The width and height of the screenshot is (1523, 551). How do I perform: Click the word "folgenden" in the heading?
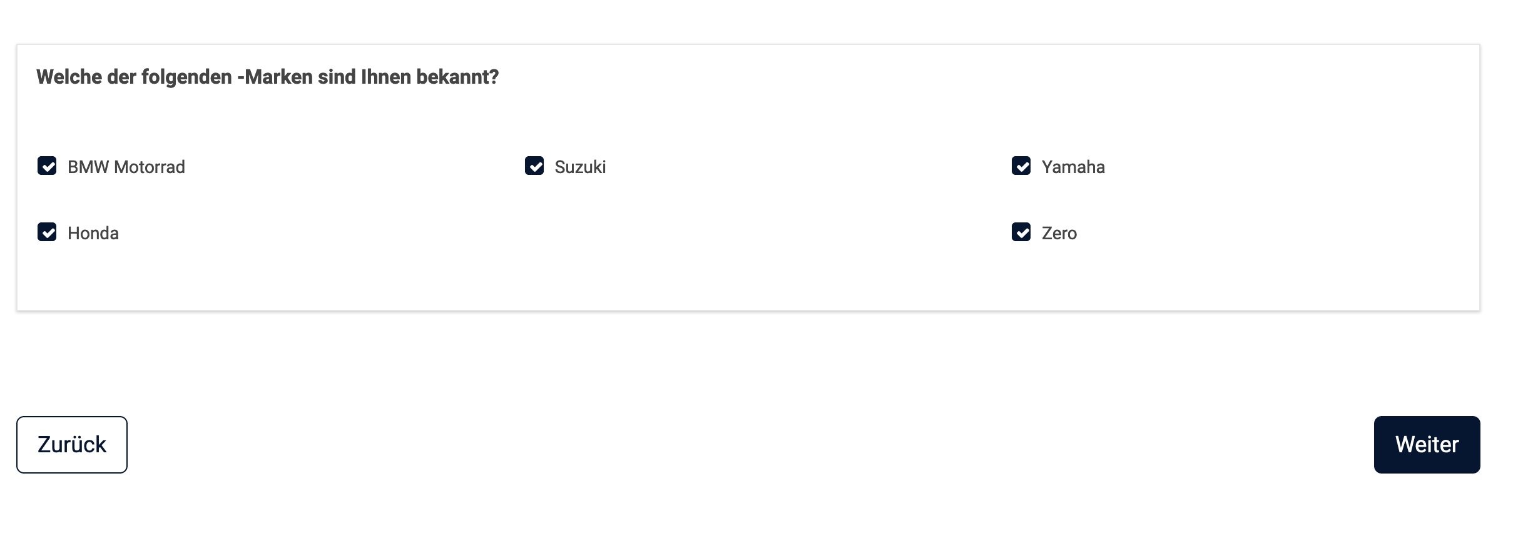tap(186, 77)
